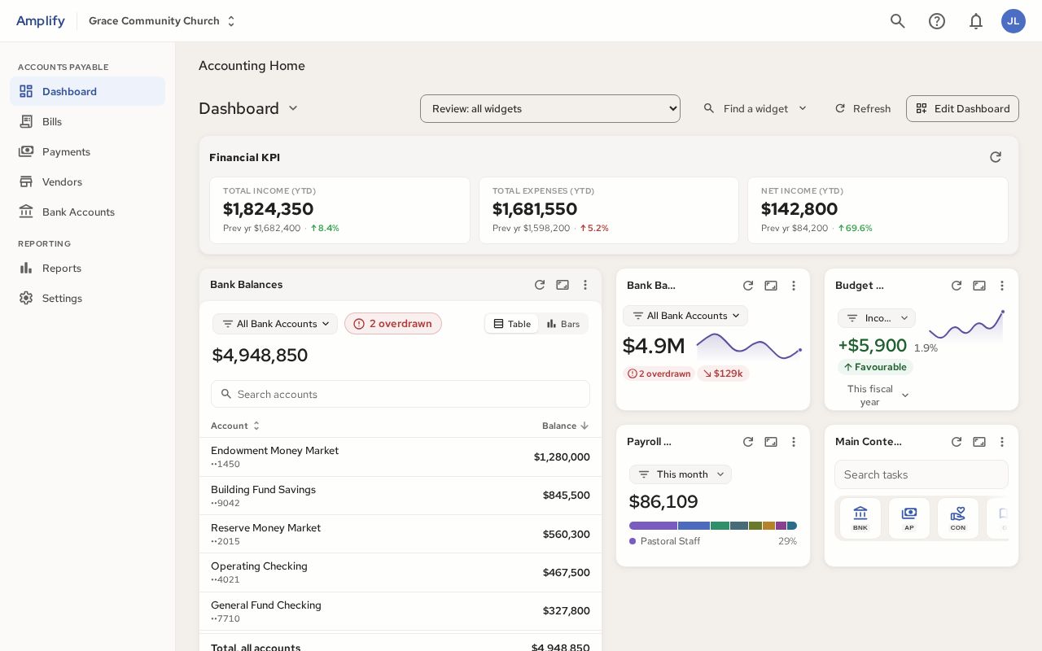Open the notifications bell

point(976,21)
